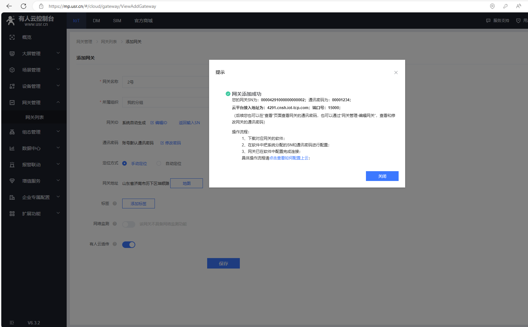Expand the 组态管理 menu chevron
The image size is (528, 327).
click(58, 132)
